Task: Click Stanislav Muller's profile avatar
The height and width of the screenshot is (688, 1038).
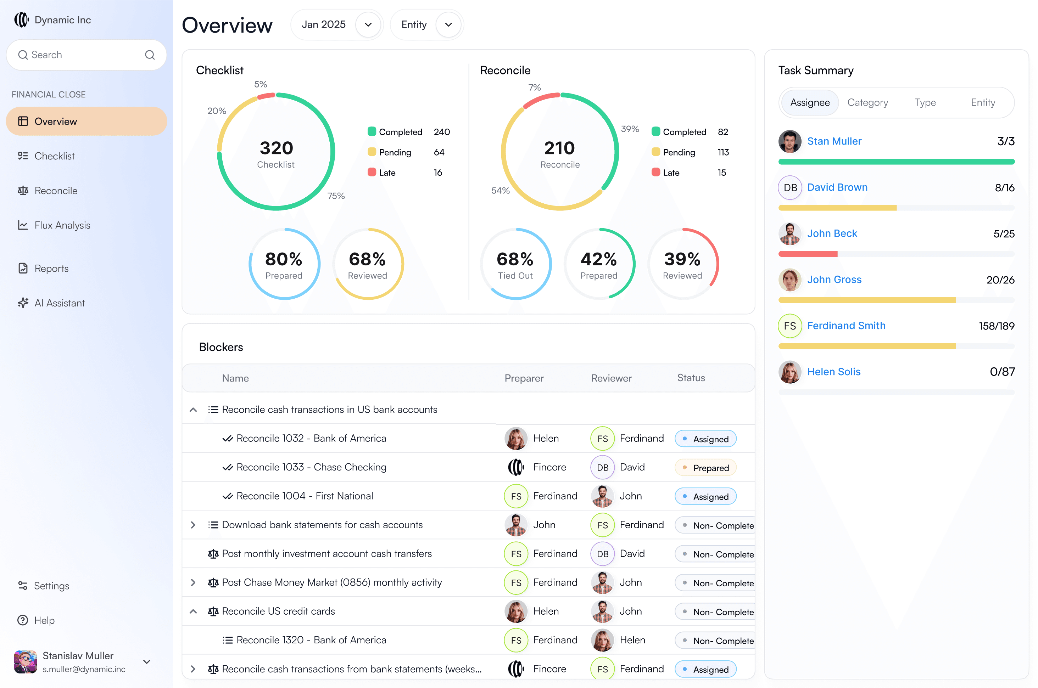Action: click(x=26, y=662)
